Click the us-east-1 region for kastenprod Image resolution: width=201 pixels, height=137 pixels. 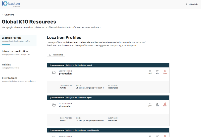coord(90,88)
